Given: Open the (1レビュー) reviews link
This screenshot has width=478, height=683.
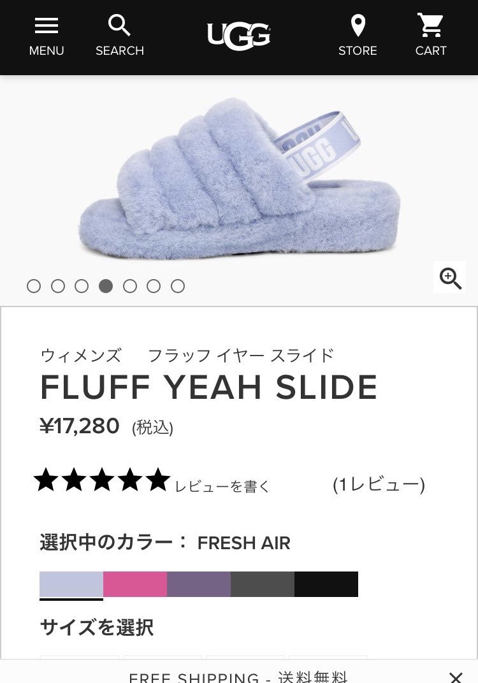Looking at the screenshot, I should pos(379,484).
